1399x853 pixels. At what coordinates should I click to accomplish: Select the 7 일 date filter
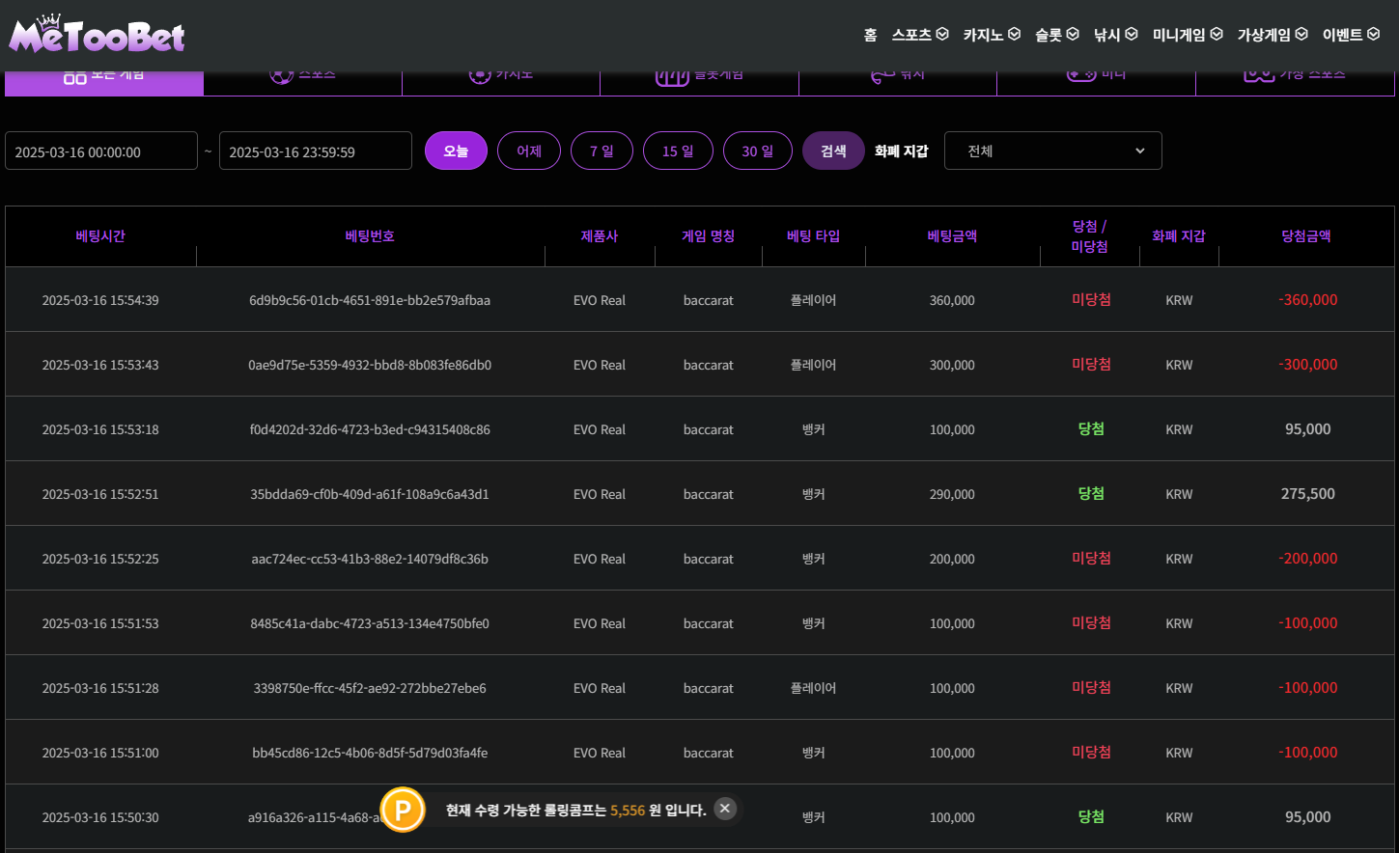(602, 151)
